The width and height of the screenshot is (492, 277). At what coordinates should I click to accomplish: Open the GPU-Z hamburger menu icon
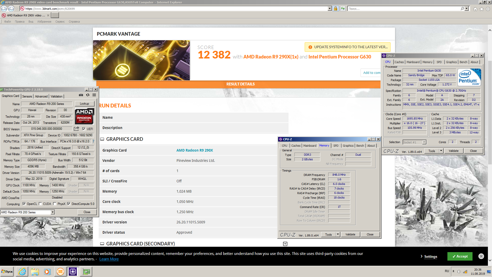point(94,95)
